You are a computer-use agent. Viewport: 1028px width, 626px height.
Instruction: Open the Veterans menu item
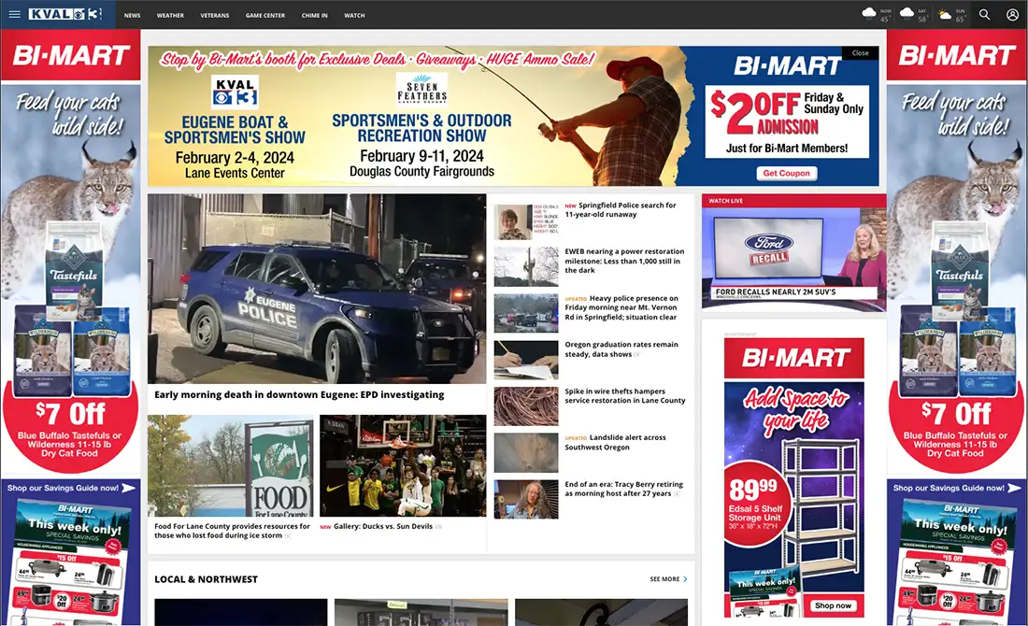214,15
